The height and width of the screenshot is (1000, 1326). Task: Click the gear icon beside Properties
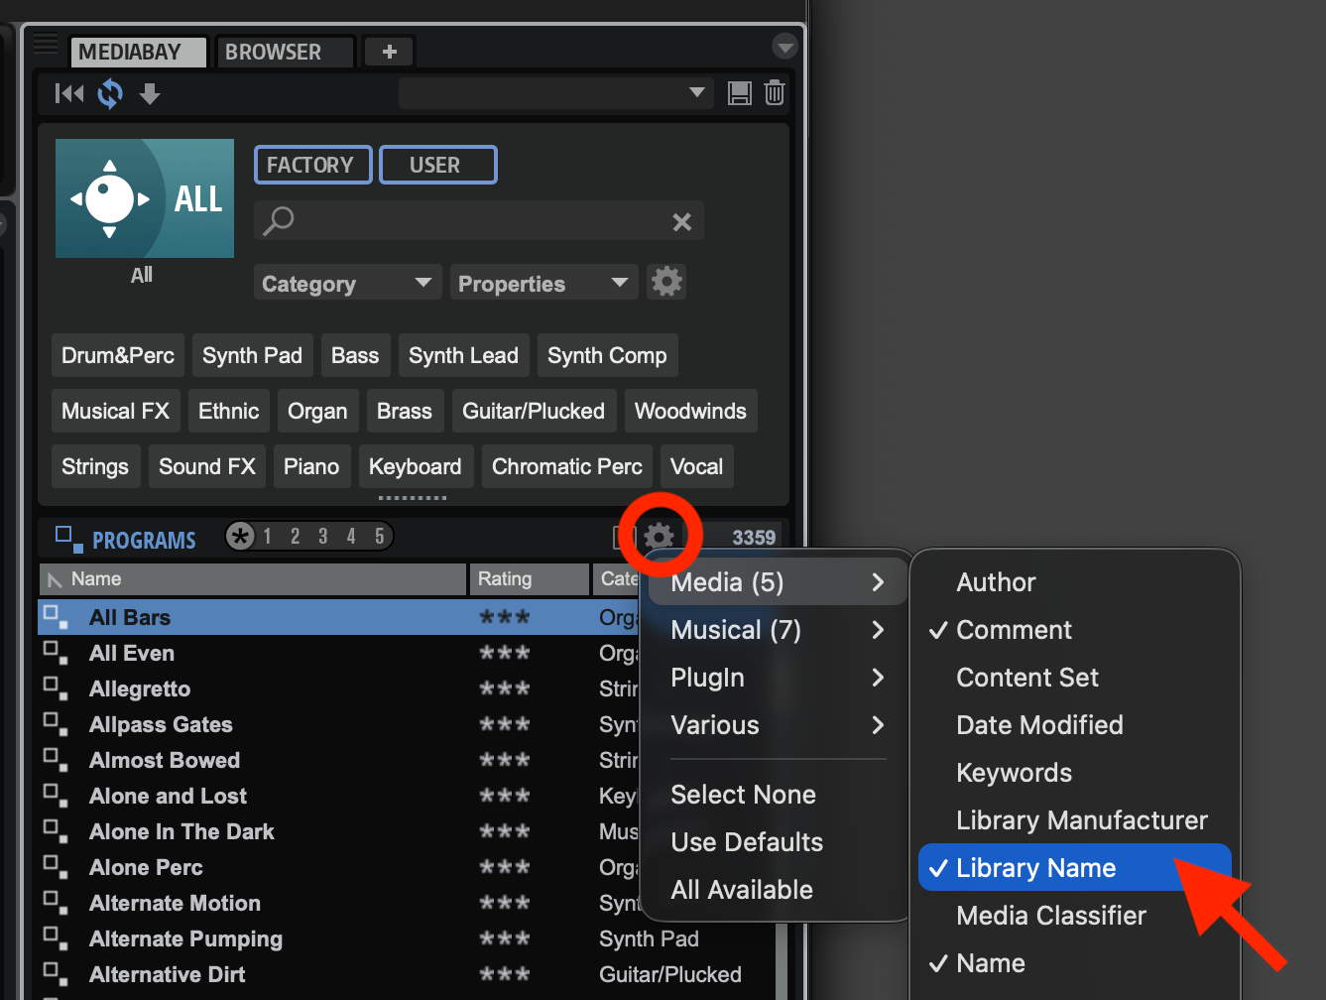point(666,282)
